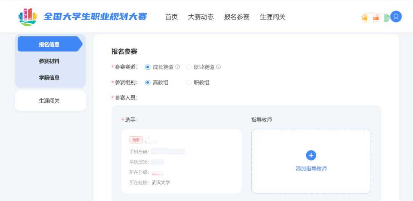
Task: Open 报名参赛 in top navigation
Action: point(237,17)
